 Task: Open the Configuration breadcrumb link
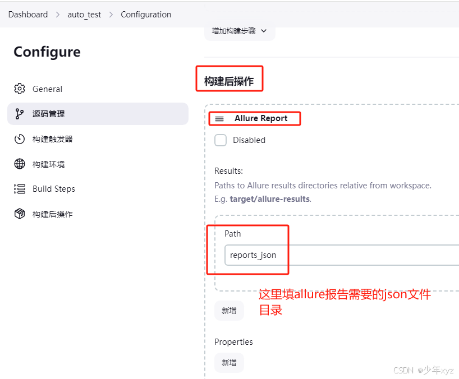pyautogui.click(x=146, y=15)
